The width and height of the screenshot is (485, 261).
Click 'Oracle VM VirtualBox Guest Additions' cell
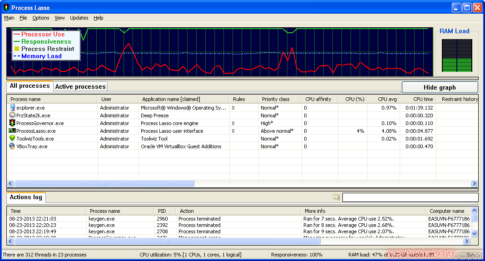[181, 146]
